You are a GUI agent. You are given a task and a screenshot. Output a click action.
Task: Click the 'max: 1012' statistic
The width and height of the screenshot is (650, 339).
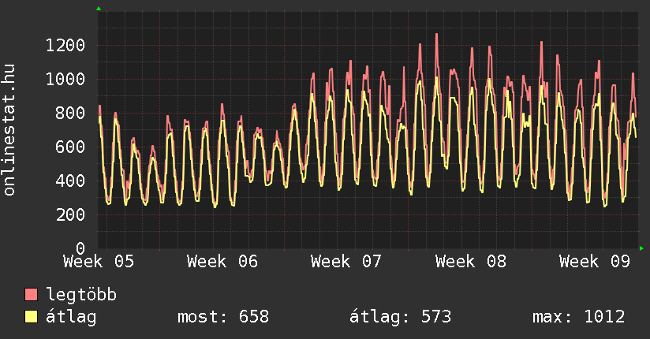tap(579, 317)
